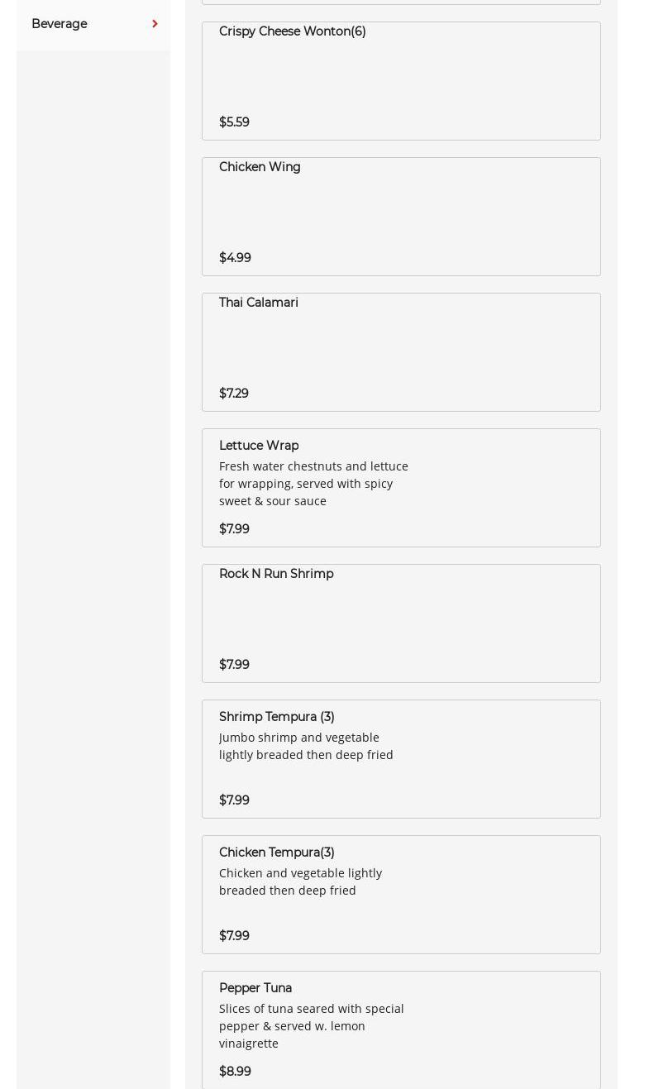Screen dimensions: 649x1089
Task: Open the Rock N Run Shrimp item
Action: tap(276, 574)
